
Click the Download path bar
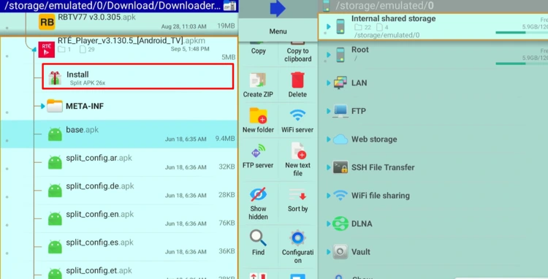pyautogui.click(x=112, y=6)
